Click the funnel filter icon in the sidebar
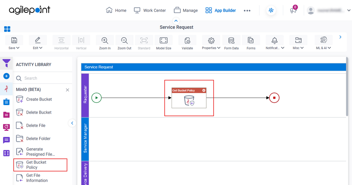The width and height of the screenshot is (352, 185). pyautogui.click(x=6, y=63)
